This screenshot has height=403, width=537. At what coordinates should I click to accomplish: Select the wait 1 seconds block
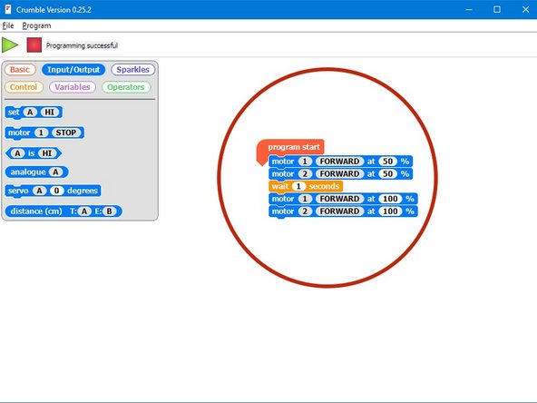[306, 186]
